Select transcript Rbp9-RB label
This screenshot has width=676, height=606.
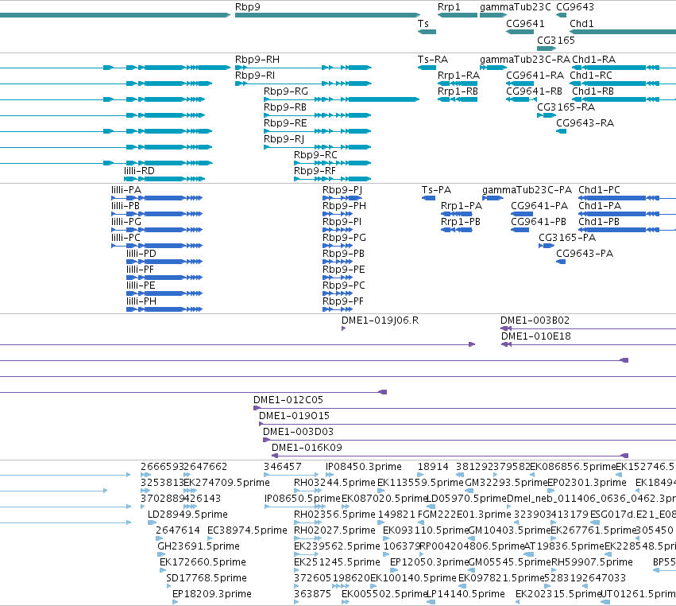285,107
